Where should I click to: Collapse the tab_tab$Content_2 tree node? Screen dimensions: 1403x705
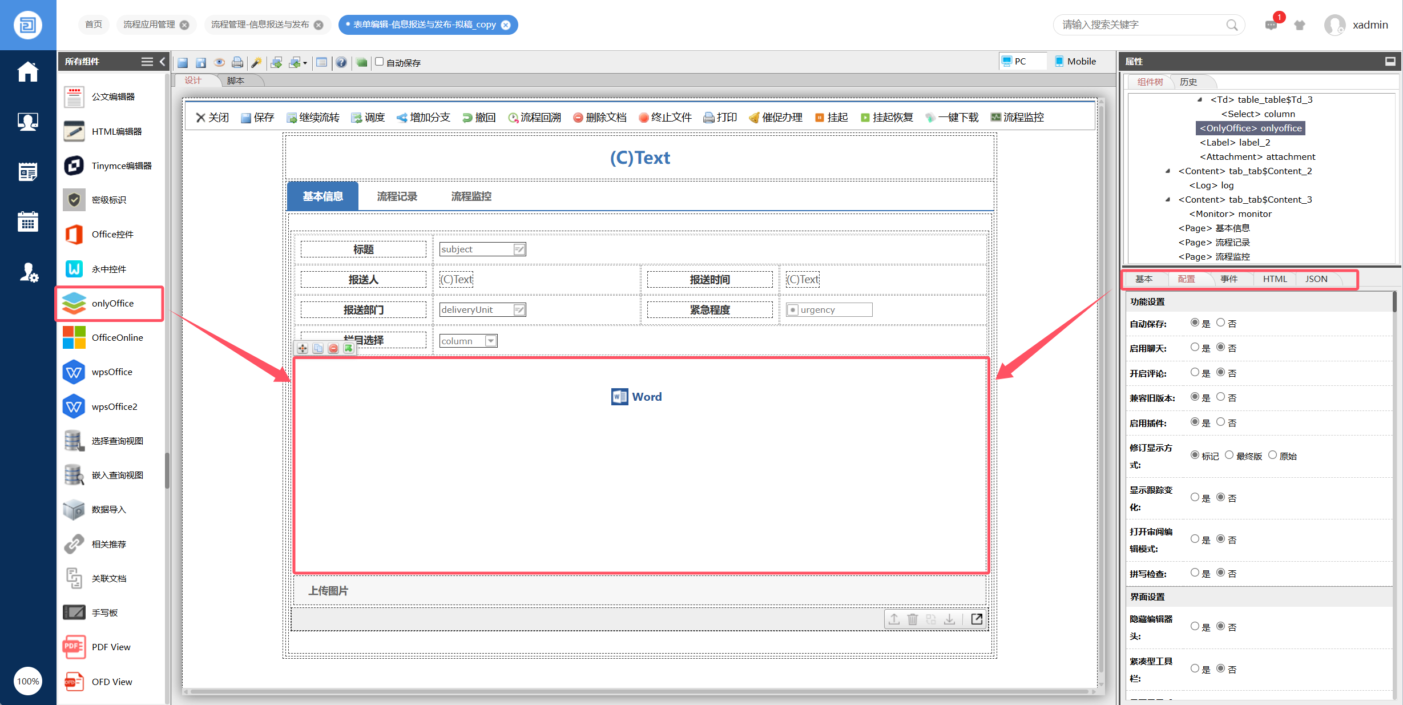pos(1167,171)
